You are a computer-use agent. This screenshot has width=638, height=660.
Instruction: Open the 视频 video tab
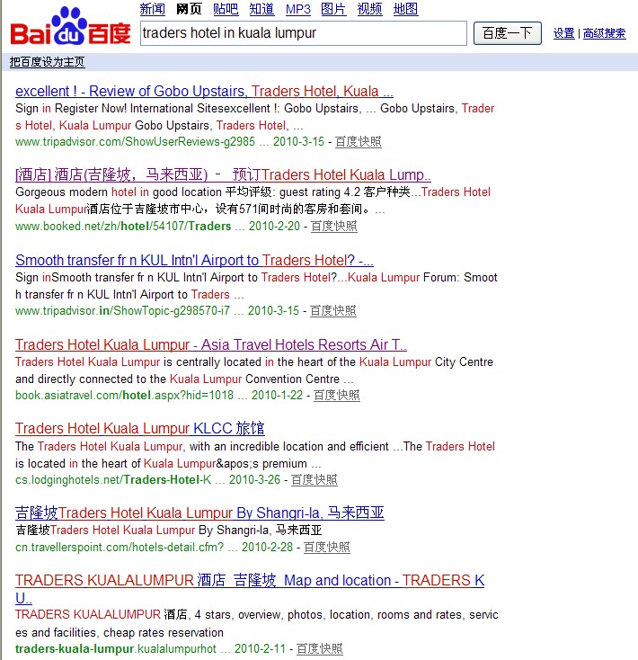pos(369,9)
